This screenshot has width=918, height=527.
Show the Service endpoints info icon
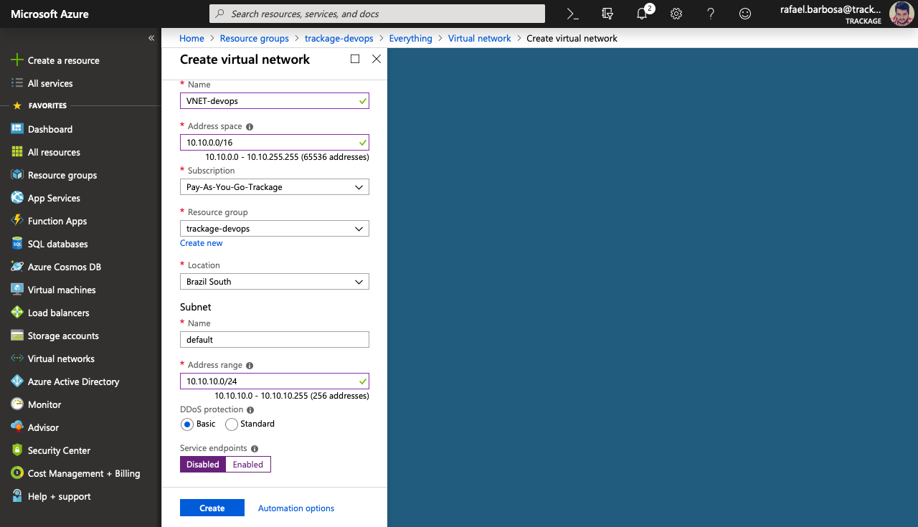[x=255, y=449]
